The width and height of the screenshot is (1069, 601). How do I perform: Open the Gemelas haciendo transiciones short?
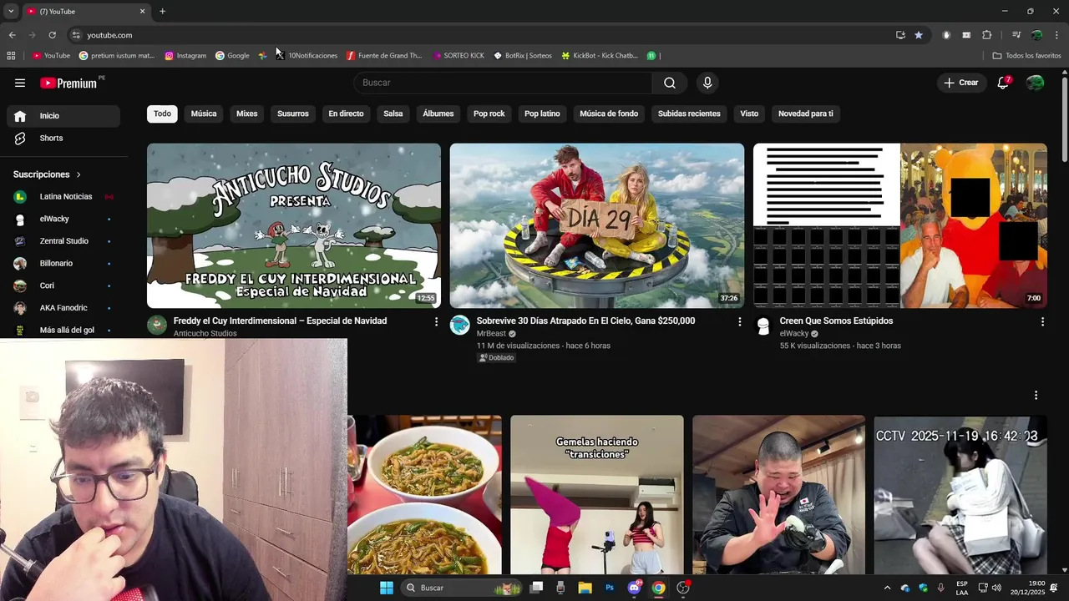click(597, 495)
